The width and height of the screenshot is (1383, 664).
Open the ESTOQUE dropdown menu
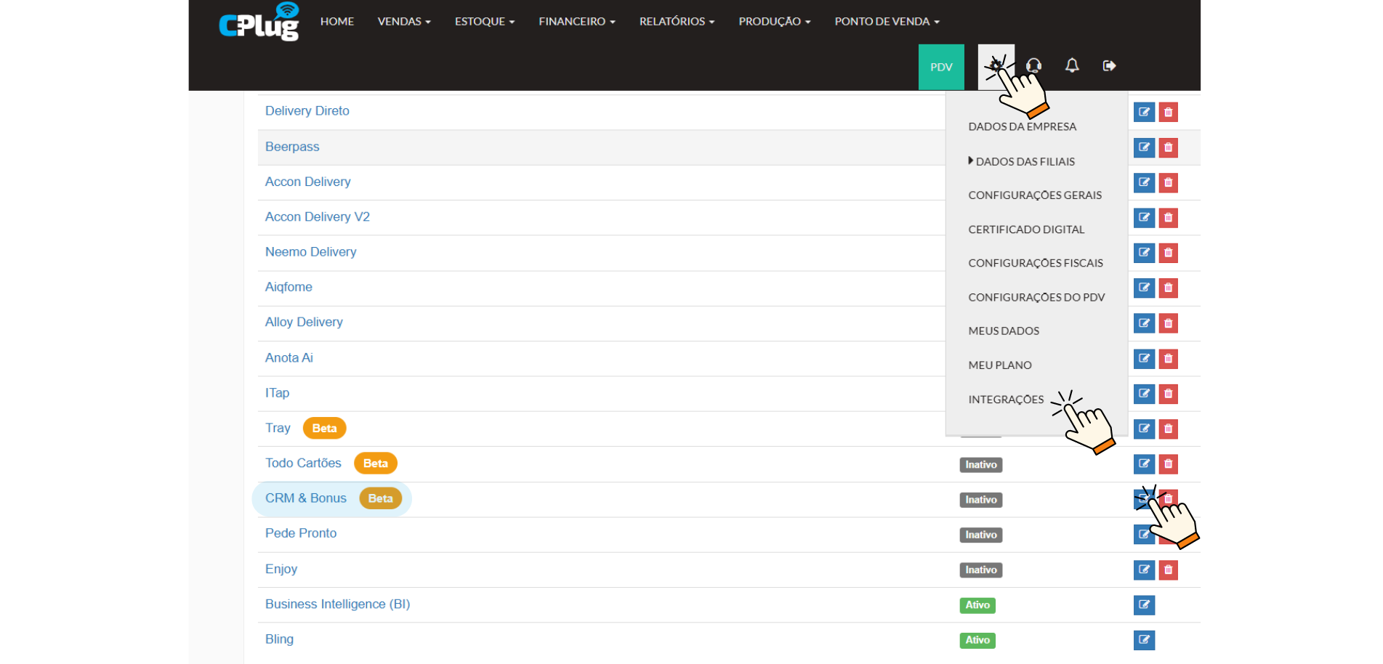click(x=485, y=22)
